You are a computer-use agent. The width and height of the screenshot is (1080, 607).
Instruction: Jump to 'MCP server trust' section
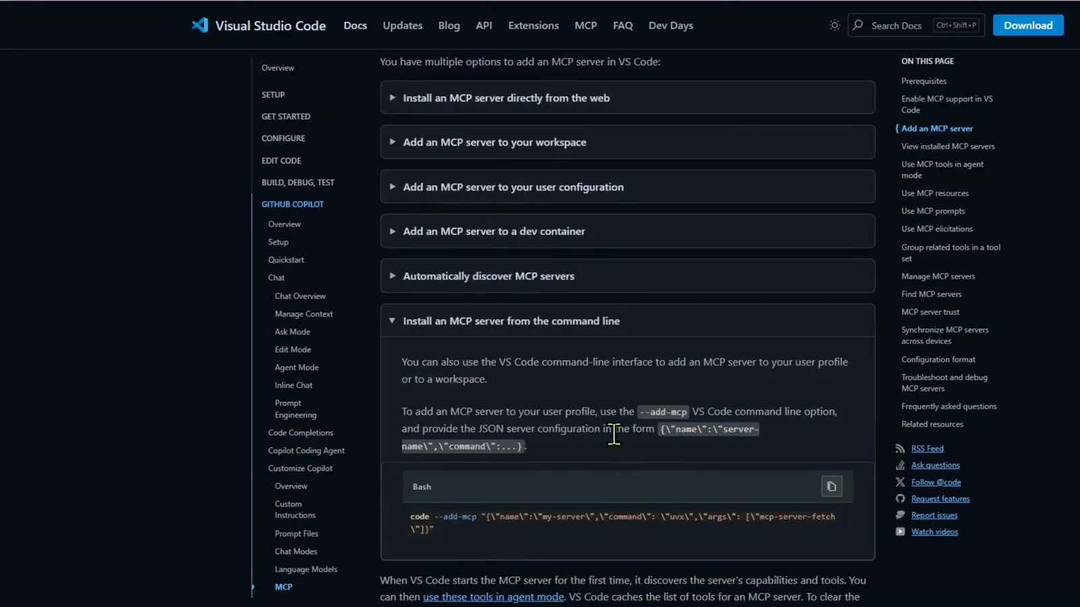click(x=930, y=312)
